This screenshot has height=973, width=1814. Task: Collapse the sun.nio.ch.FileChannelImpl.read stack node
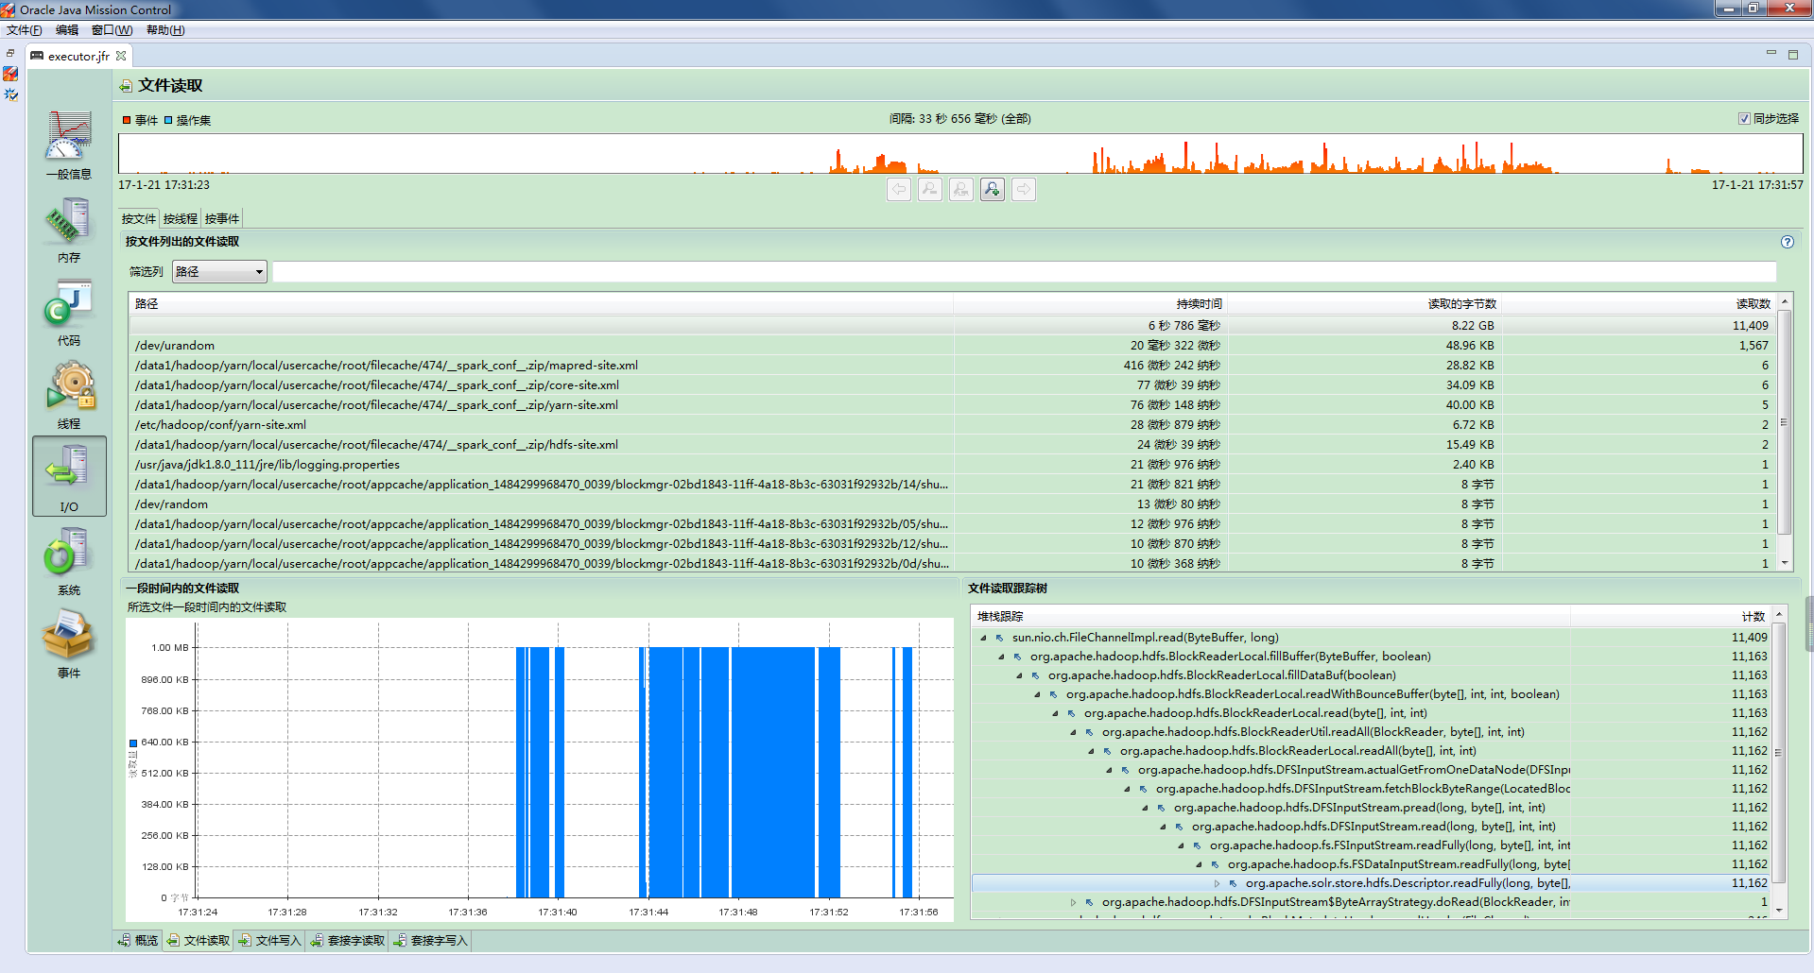[983, 638]
